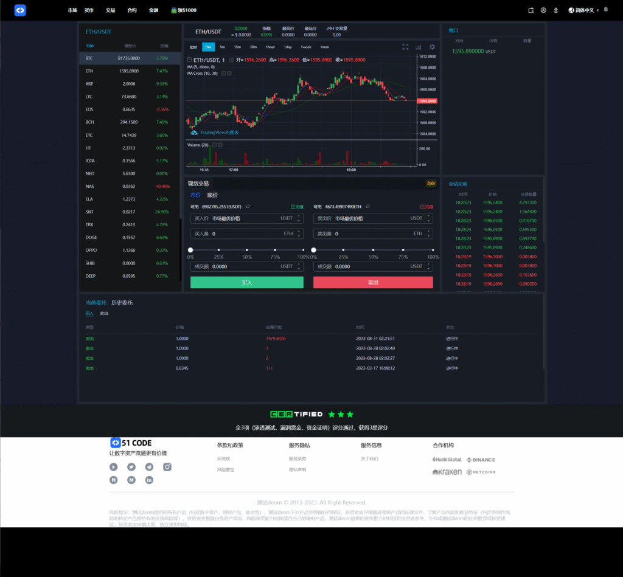The width and height of the screenshot is (623, 577).
Task: Click the download app icon
Action: click(x=555, y=10)
